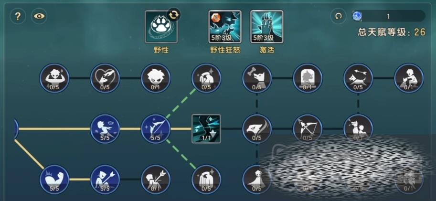This screenshot has width=436, height=201.
Task: Select the bow and arrow talent node
Action: (308, 129)
